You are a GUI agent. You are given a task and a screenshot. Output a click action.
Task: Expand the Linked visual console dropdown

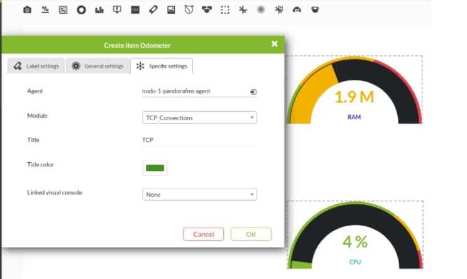click(199, 194)
